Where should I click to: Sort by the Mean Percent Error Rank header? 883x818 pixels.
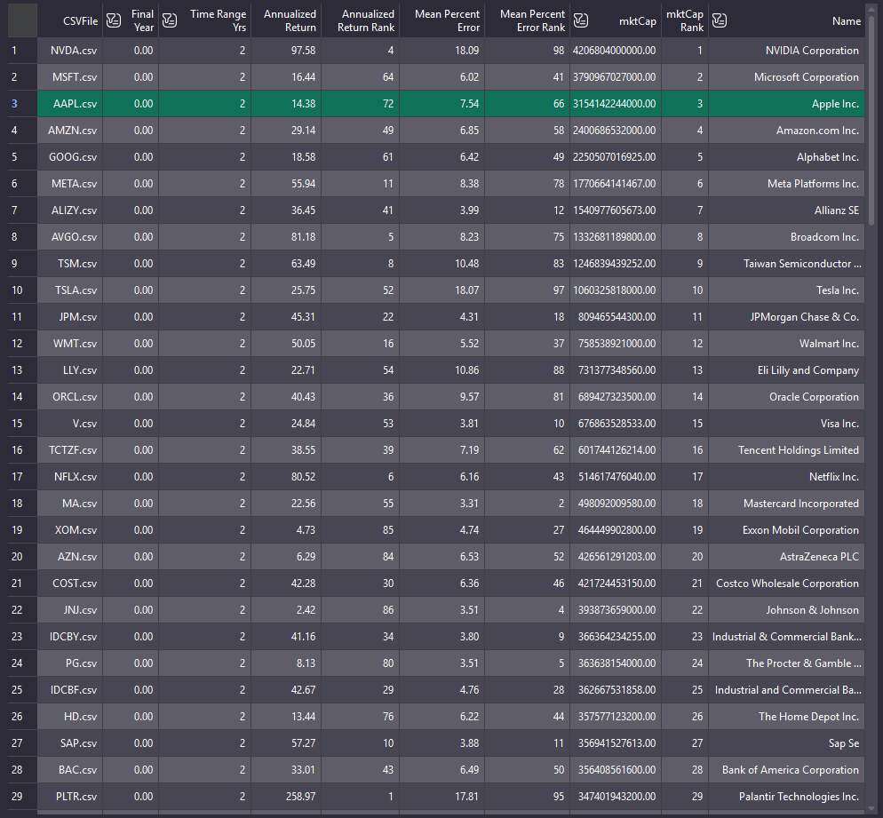pyautogui.click(x=533, y=20)
